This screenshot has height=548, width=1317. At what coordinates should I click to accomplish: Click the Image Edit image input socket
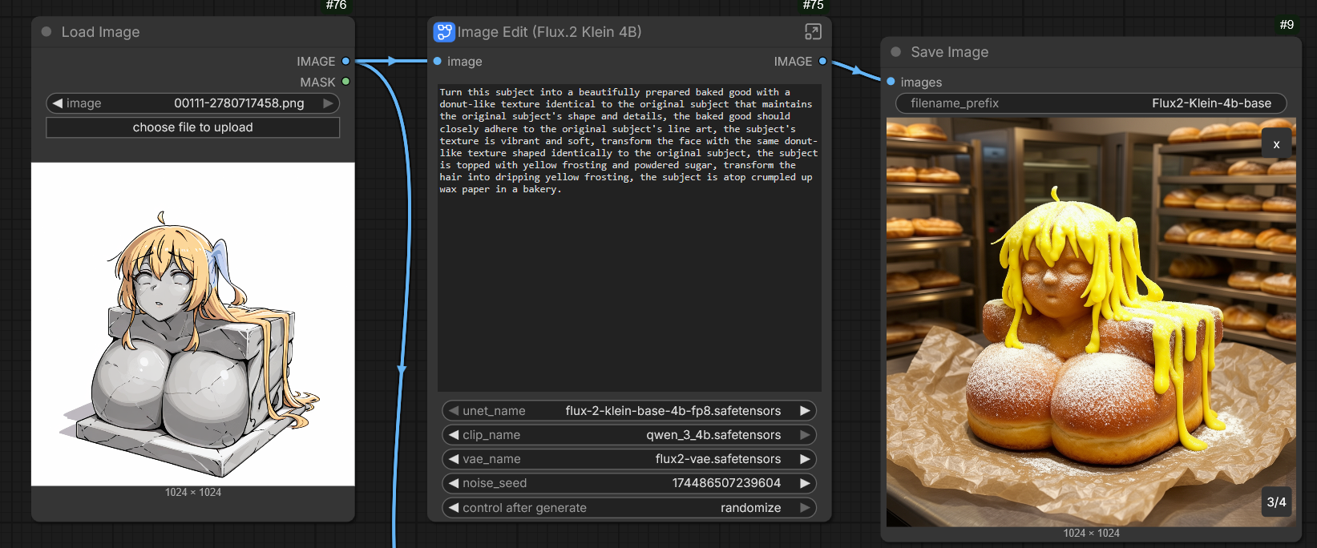click(x=438, y=61)
